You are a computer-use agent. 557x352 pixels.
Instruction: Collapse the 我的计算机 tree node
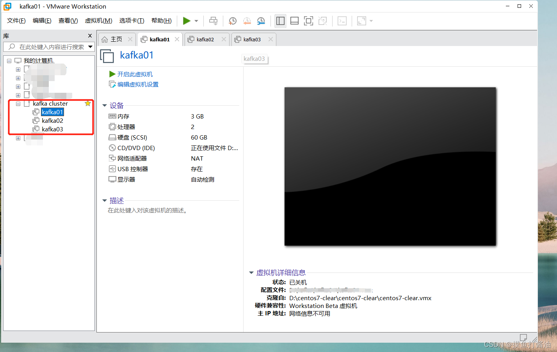click(x=9, y=61)
